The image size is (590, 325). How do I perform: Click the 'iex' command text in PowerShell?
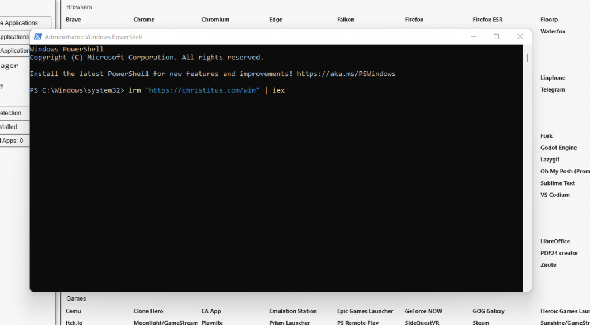tap(278, 90)
